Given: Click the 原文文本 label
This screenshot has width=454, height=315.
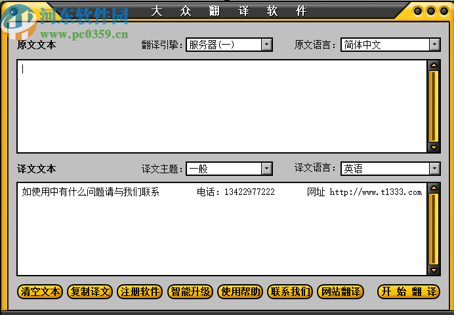Looking at the screenshot, I should click(x=37, y=45).
